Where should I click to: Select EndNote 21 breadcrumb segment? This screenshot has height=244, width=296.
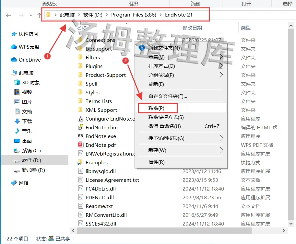[179, 15]
